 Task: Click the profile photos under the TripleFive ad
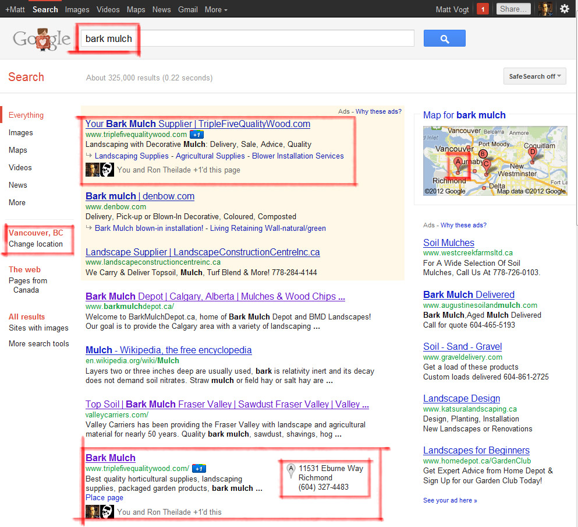pos(100,170)
